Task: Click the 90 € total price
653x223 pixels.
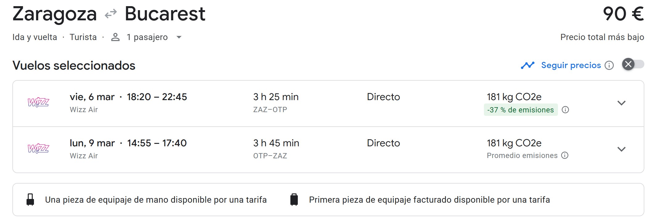Action: pos(623,14)
